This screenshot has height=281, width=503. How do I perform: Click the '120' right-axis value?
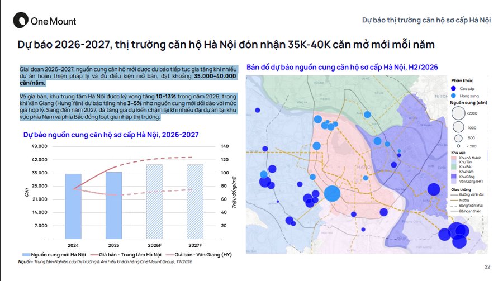[x=225, y=159]
